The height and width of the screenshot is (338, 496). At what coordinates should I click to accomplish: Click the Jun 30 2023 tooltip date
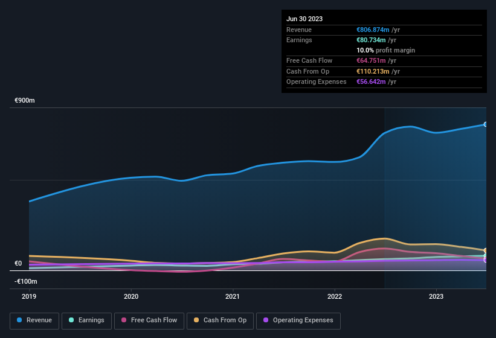click(x=304, y=19)
